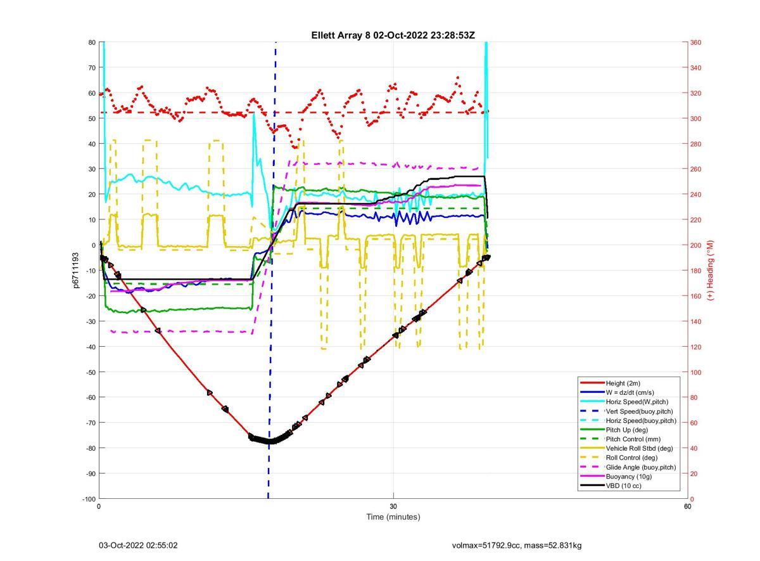
Task: Select legend entry 'Buoyancy (10g)'
Action: tap(630, 476)
